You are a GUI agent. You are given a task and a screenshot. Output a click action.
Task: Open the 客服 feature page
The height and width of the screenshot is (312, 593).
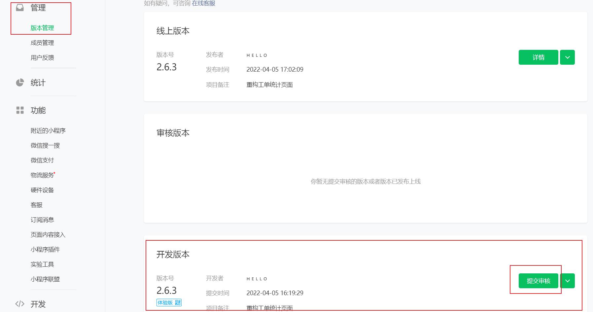[36, 205]
